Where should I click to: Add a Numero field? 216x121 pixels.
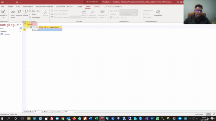(x=19, y=13)
